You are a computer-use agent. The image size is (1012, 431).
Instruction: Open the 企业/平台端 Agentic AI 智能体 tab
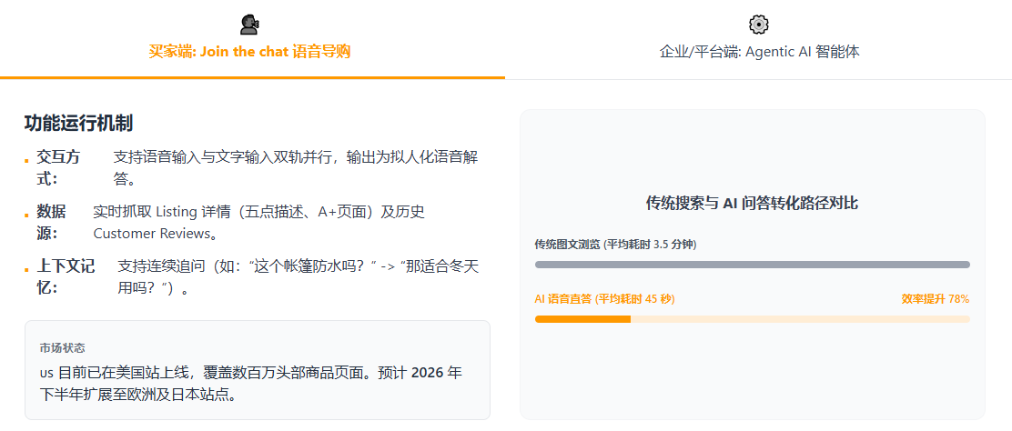point(759,52)
